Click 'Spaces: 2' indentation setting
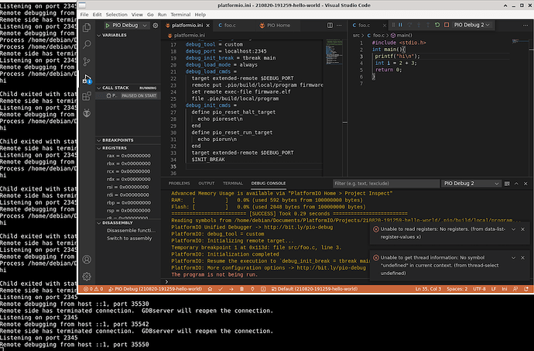This screenshot has height=351, width=534. [x=457, y=289]
